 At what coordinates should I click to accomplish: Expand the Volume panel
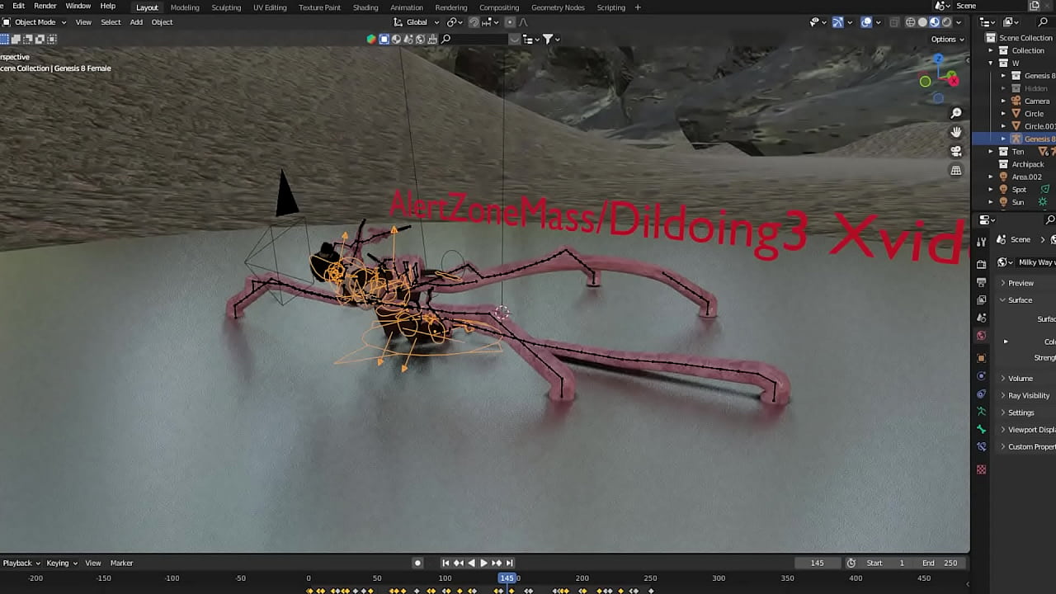click(1020, 379)
